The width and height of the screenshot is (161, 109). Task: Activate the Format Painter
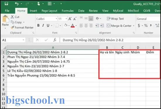[22, 27]
